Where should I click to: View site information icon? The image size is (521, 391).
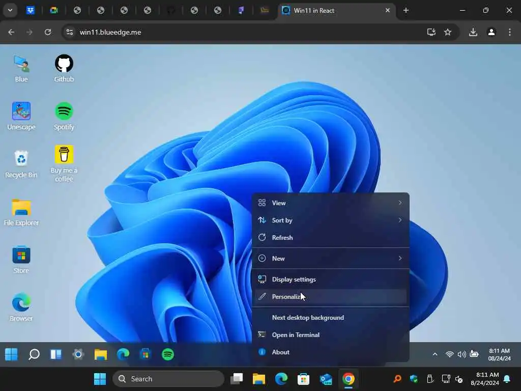(69, 32)
